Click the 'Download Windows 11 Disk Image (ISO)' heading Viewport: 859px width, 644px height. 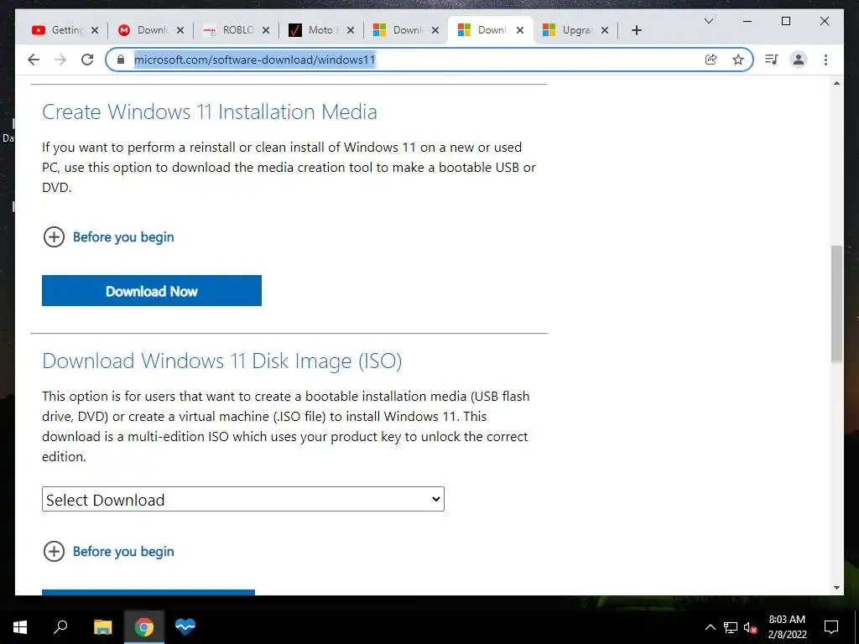pos(221,361)
